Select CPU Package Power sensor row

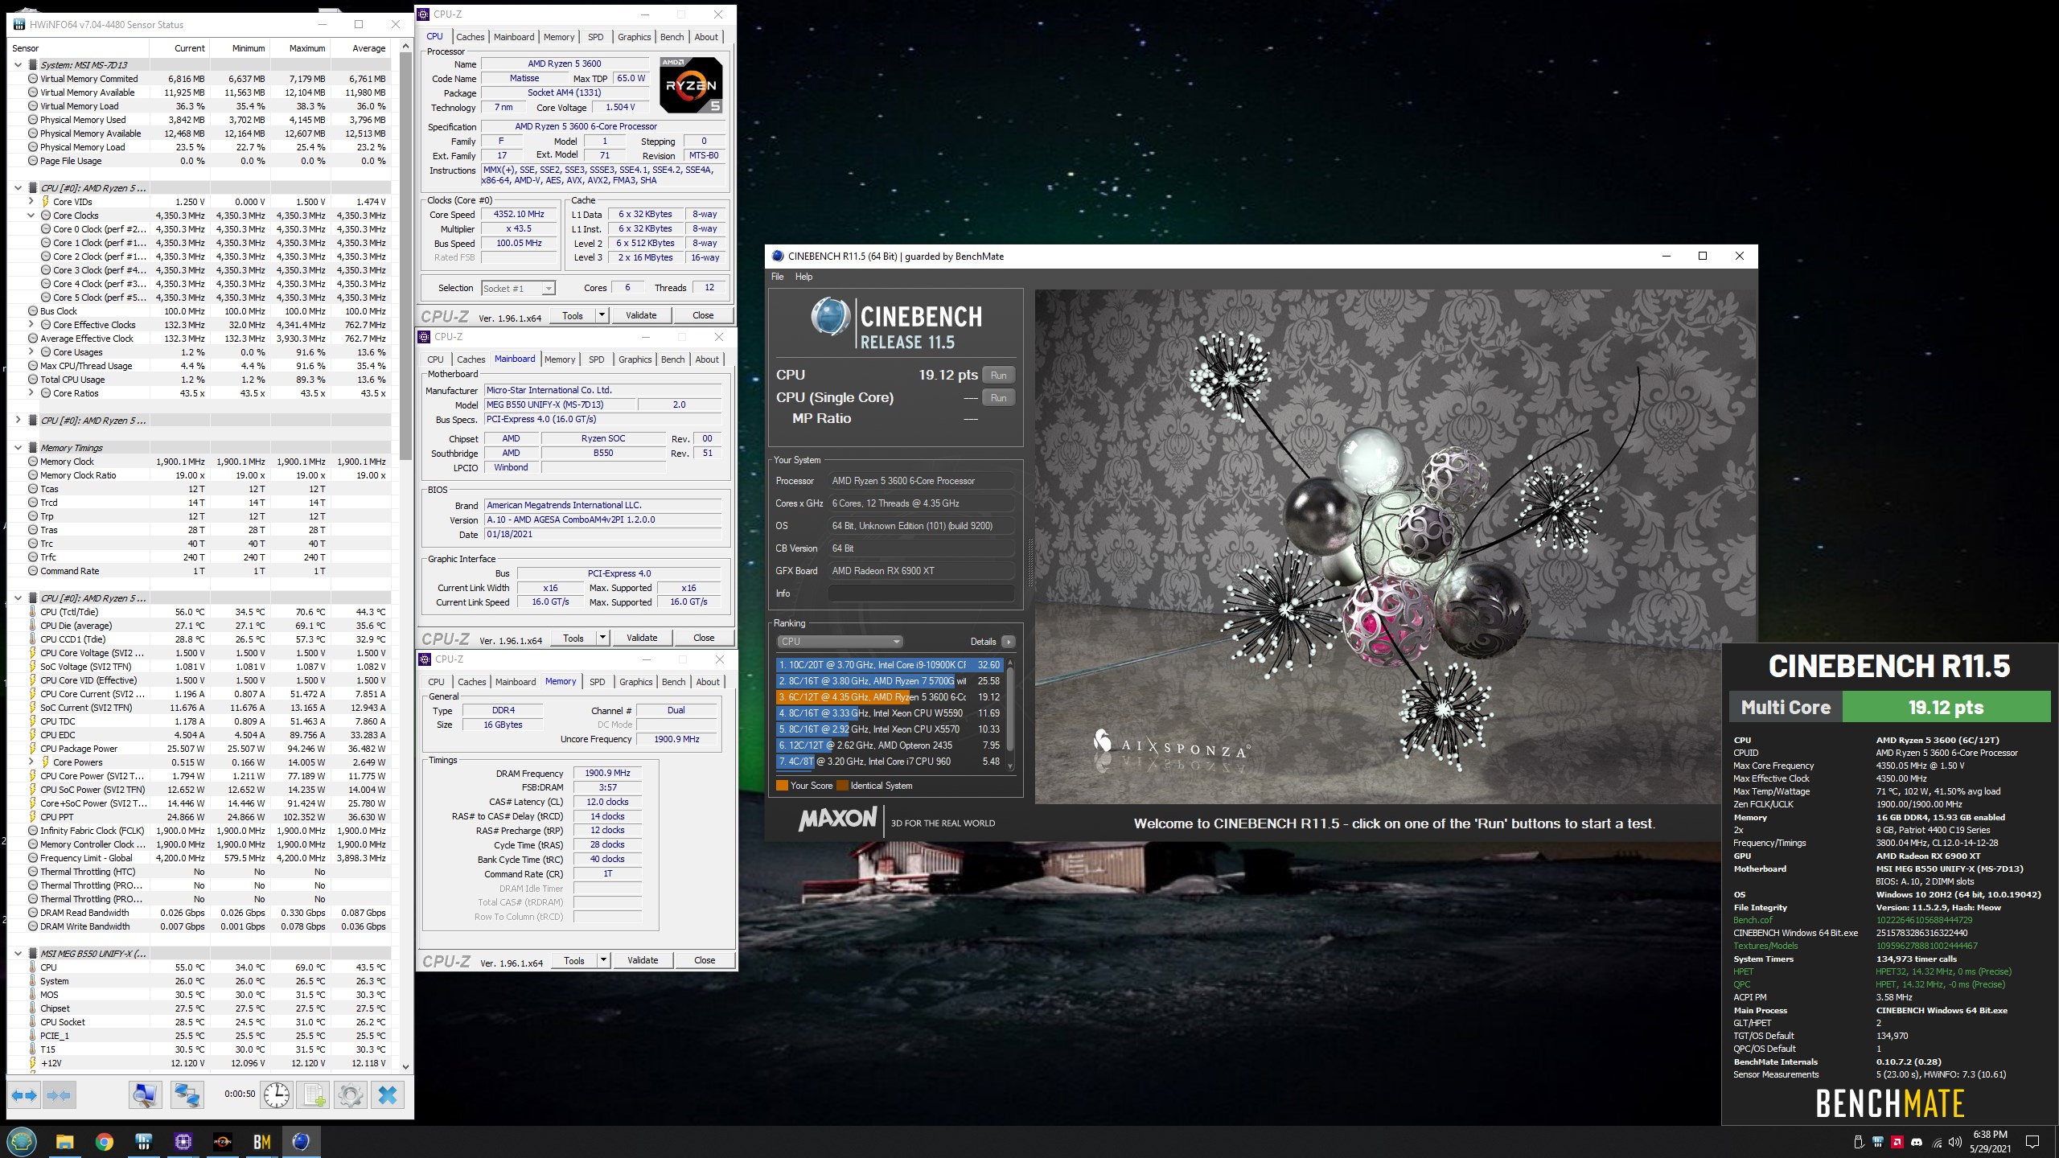(199, 749)
